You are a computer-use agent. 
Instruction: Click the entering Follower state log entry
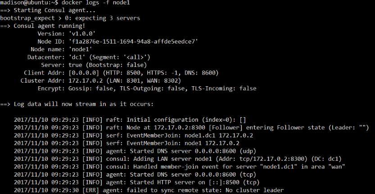pyautogui.click(x=191, y=128)
